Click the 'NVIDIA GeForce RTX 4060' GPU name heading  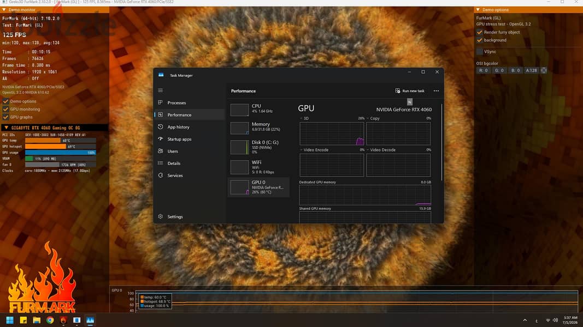(x=404, y=110)
